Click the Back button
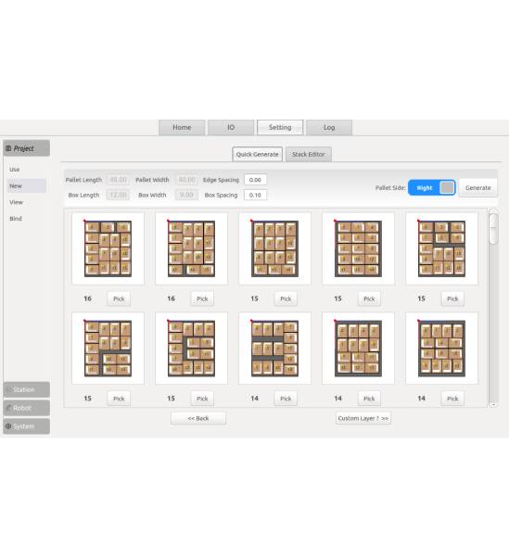509x559 pixels. click(x=198, y=418)
